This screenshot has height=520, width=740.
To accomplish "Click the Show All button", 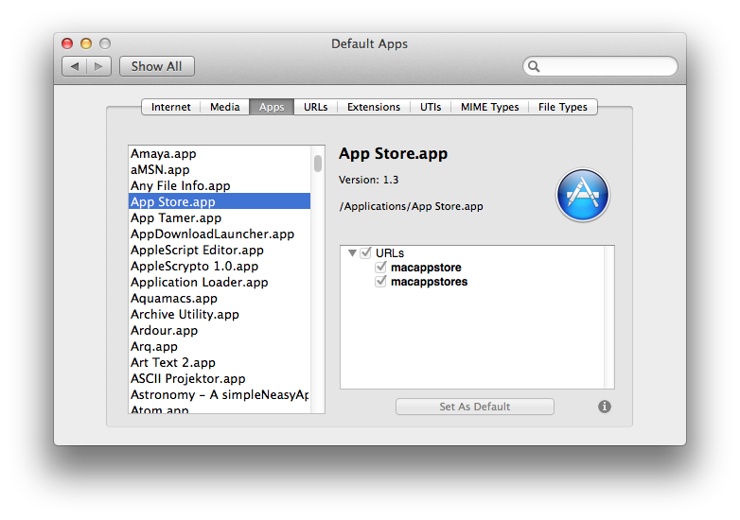I will tap(157, 66).
